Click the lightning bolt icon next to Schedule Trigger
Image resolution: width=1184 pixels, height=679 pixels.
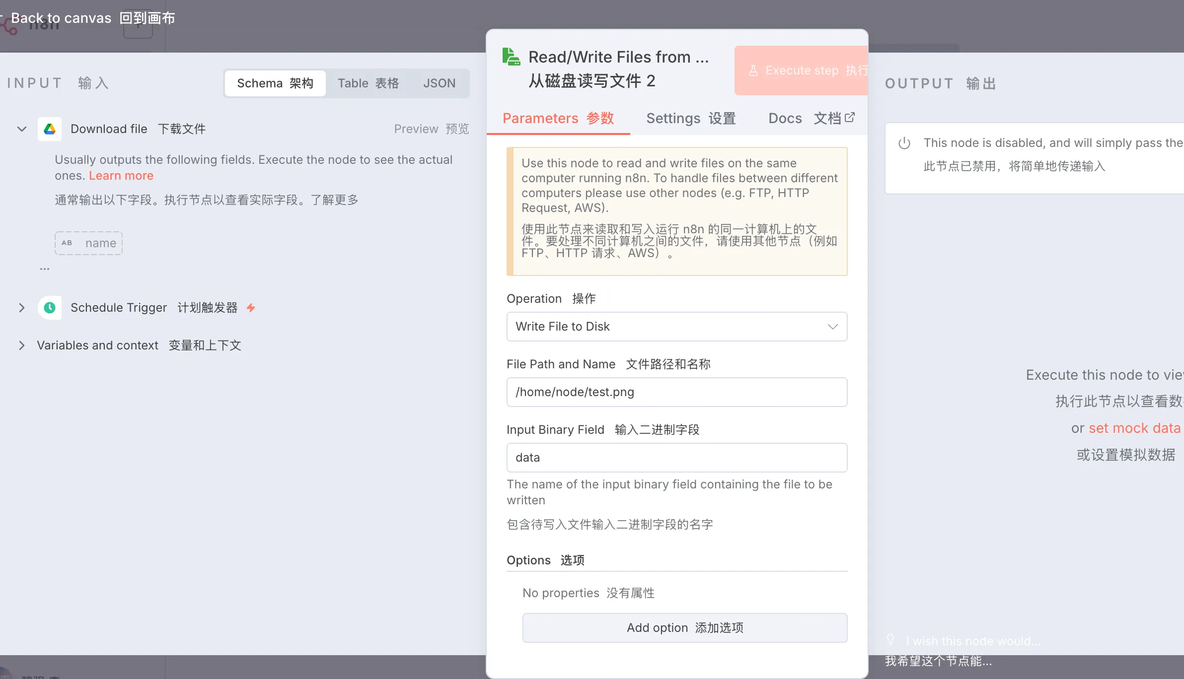click(x=251, y=308)
